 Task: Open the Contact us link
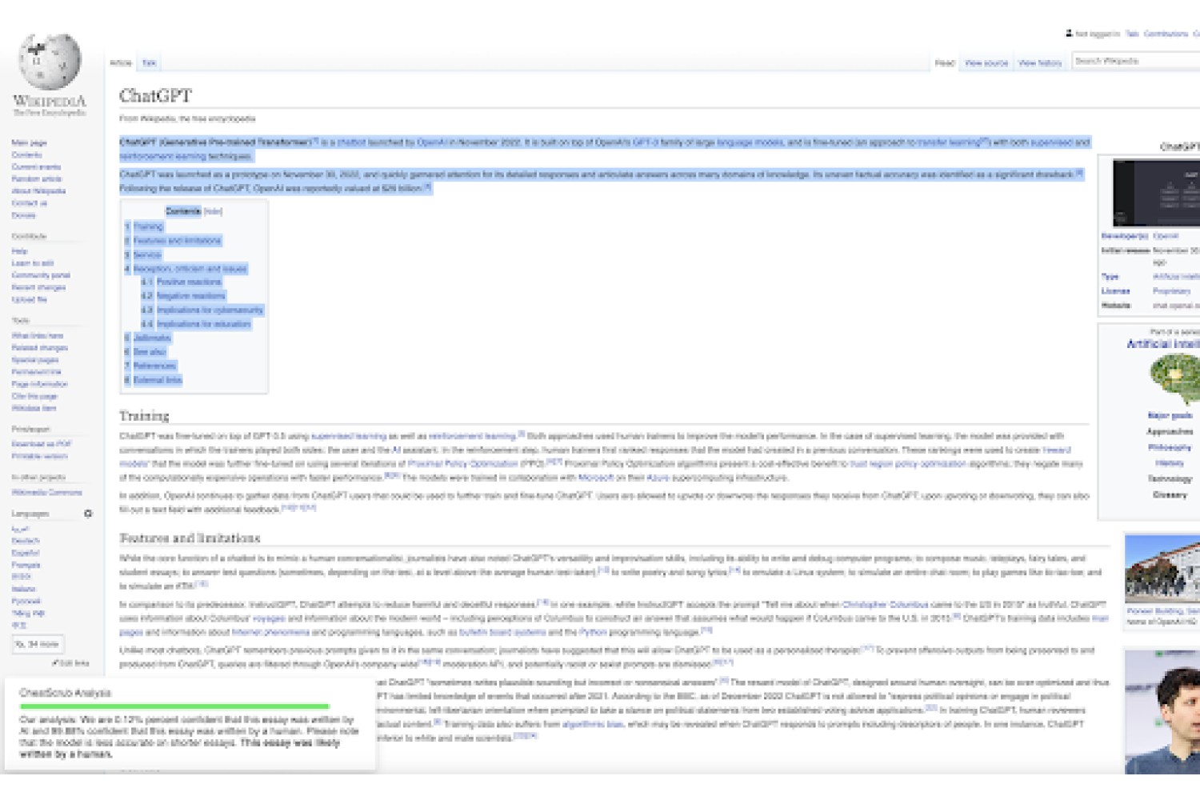[29, 202]
